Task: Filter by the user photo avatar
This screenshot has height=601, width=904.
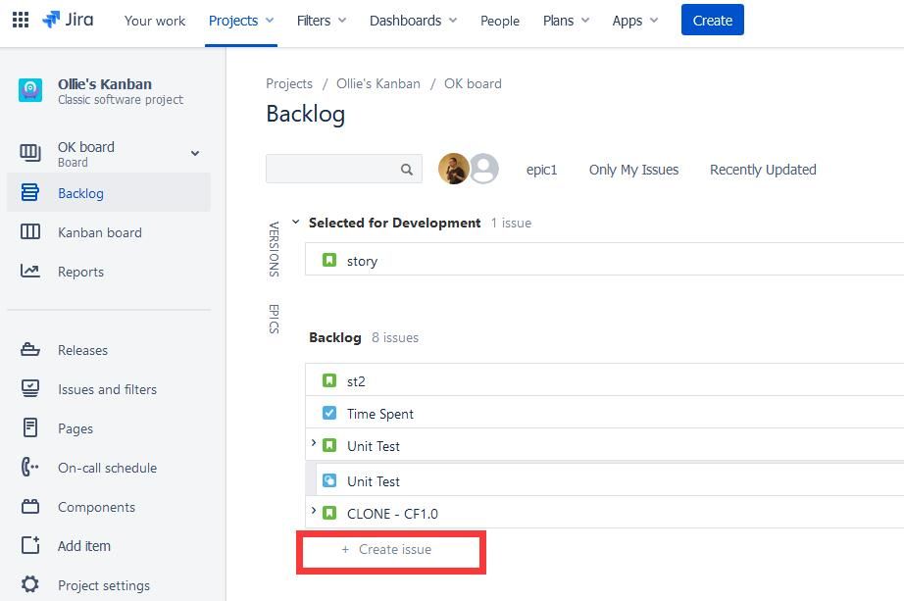Action: [454, 169]
